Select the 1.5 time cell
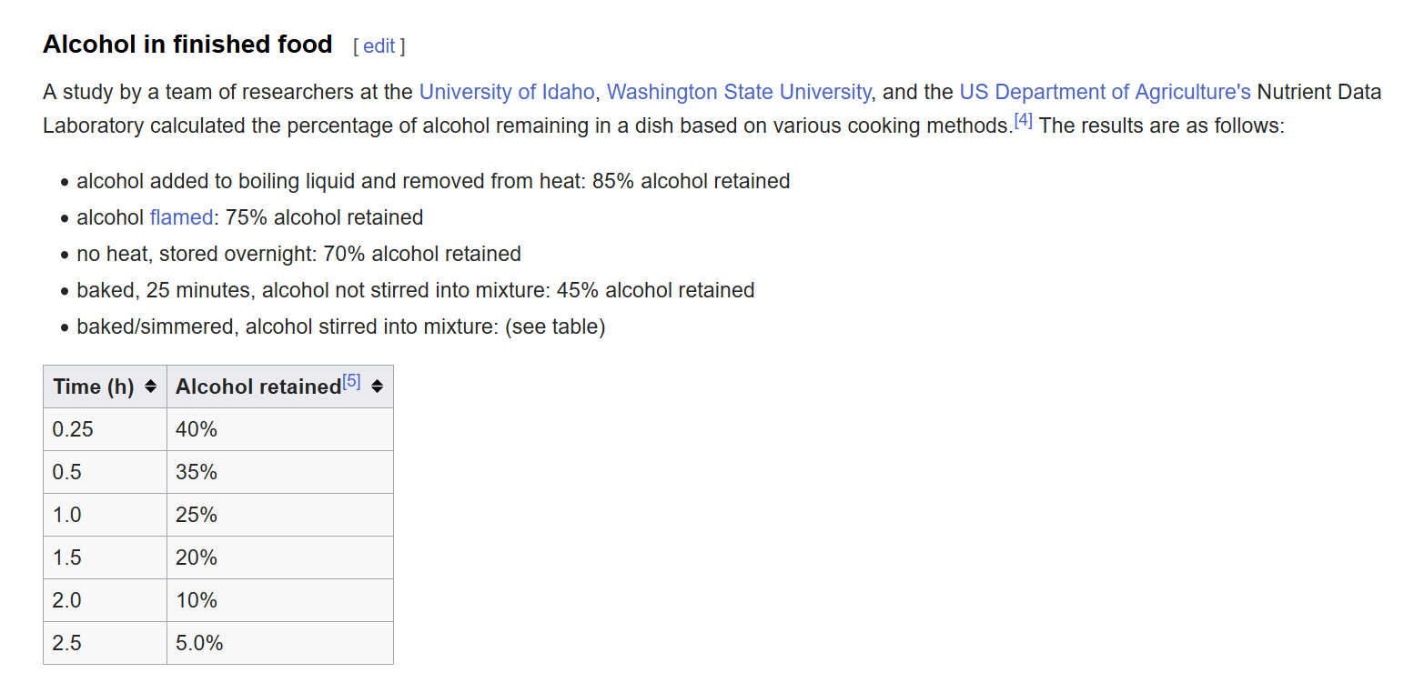This screenshot has width=1424, height=683. (x=67, y=557)
